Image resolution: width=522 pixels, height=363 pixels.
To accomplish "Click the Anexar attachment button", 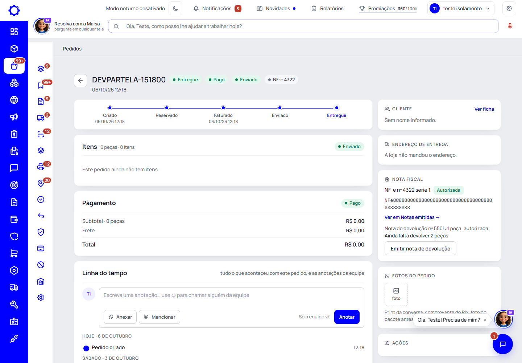I will tap(120, 317).
